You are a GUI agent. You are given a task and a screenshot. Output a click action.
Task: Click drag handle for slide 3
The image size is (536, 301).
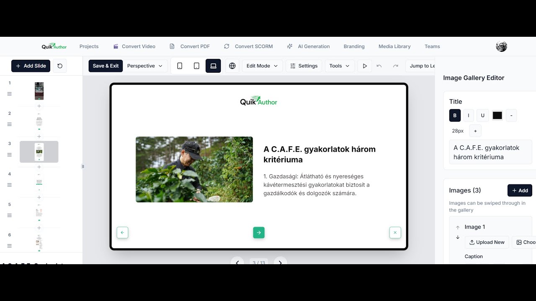click(10, 155)
